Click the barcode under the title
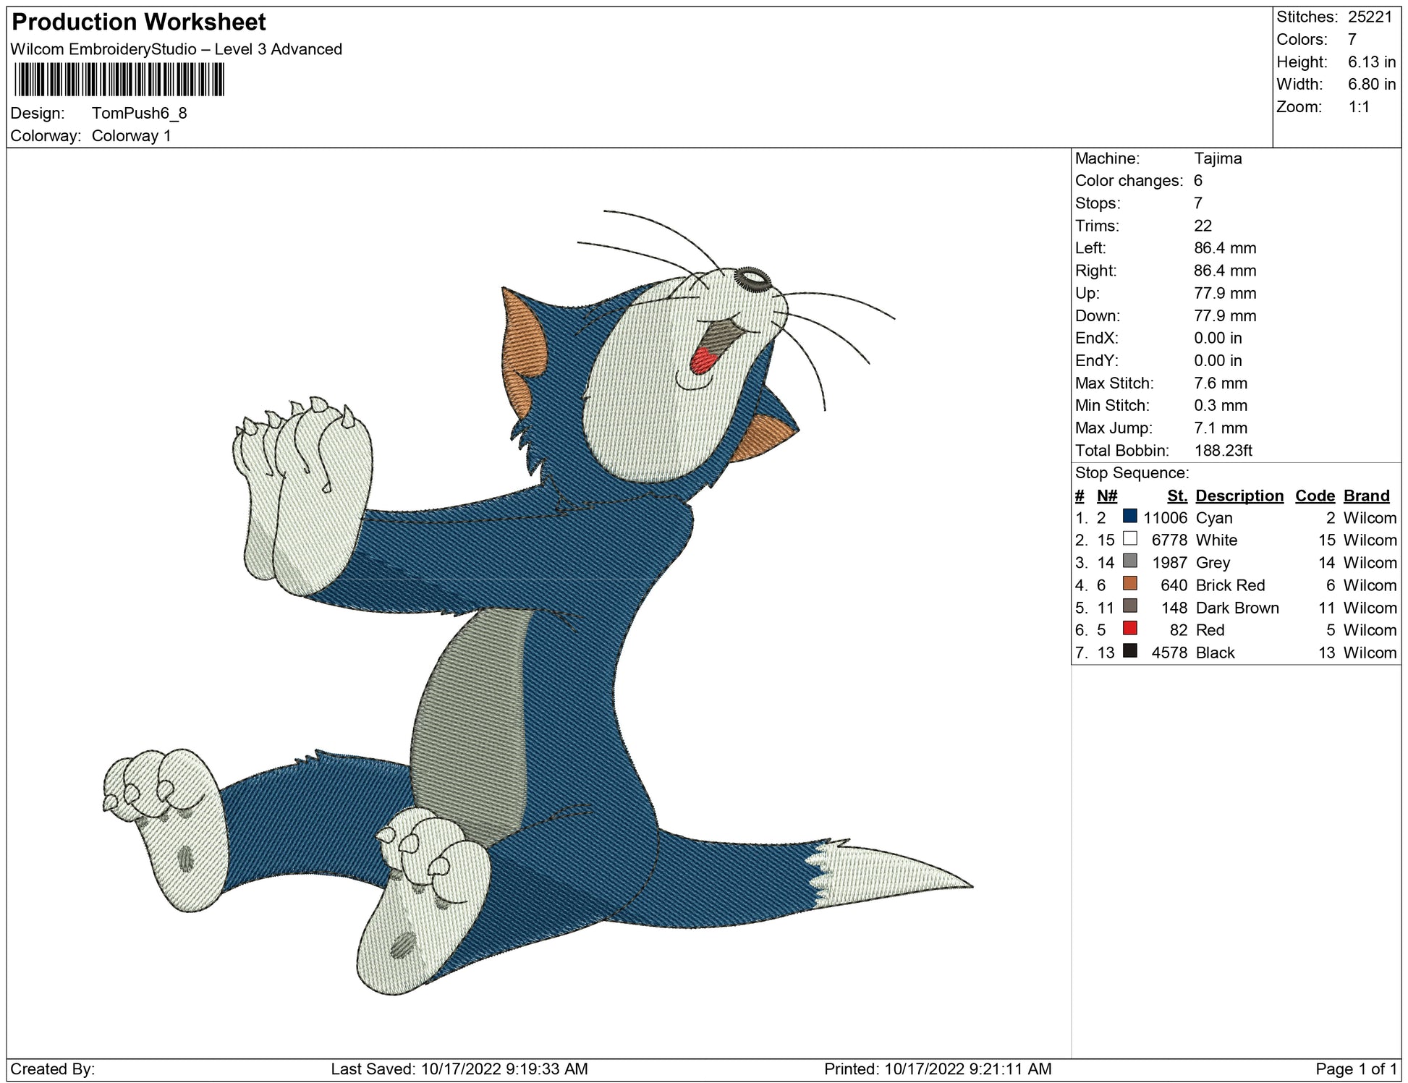 pyautogui.click(x=119, y=80)
